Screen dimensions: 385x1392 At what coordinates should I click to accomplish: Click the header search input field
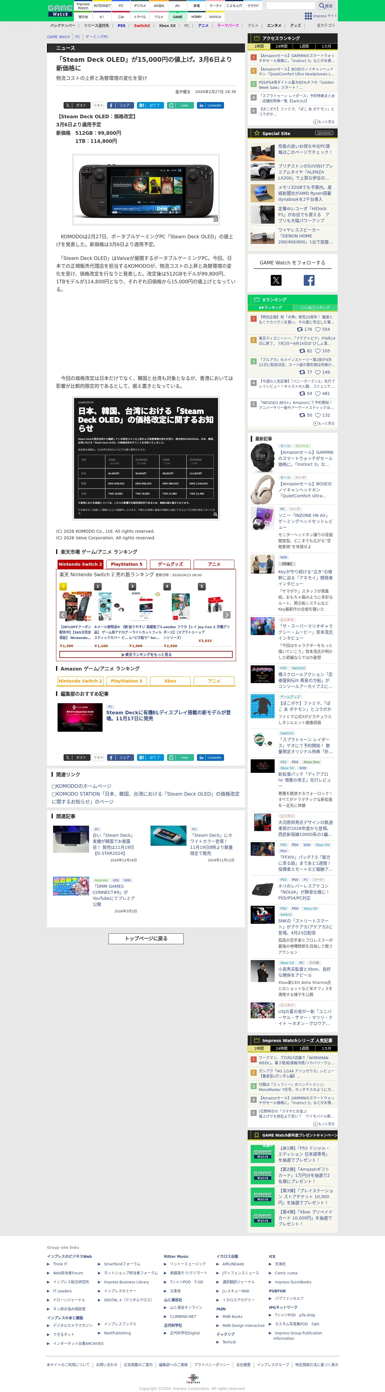pyautogui.click(x=291, y=6)
